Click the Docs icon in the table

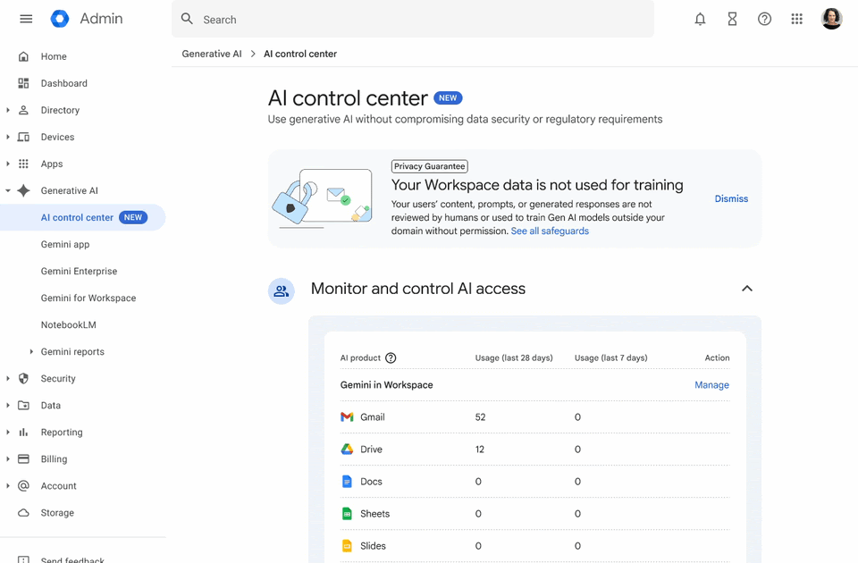coord(347,482)
